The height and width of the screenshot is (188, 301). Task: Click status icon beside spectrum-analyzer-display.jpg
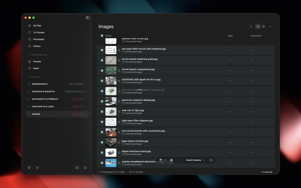coord(119,101)
